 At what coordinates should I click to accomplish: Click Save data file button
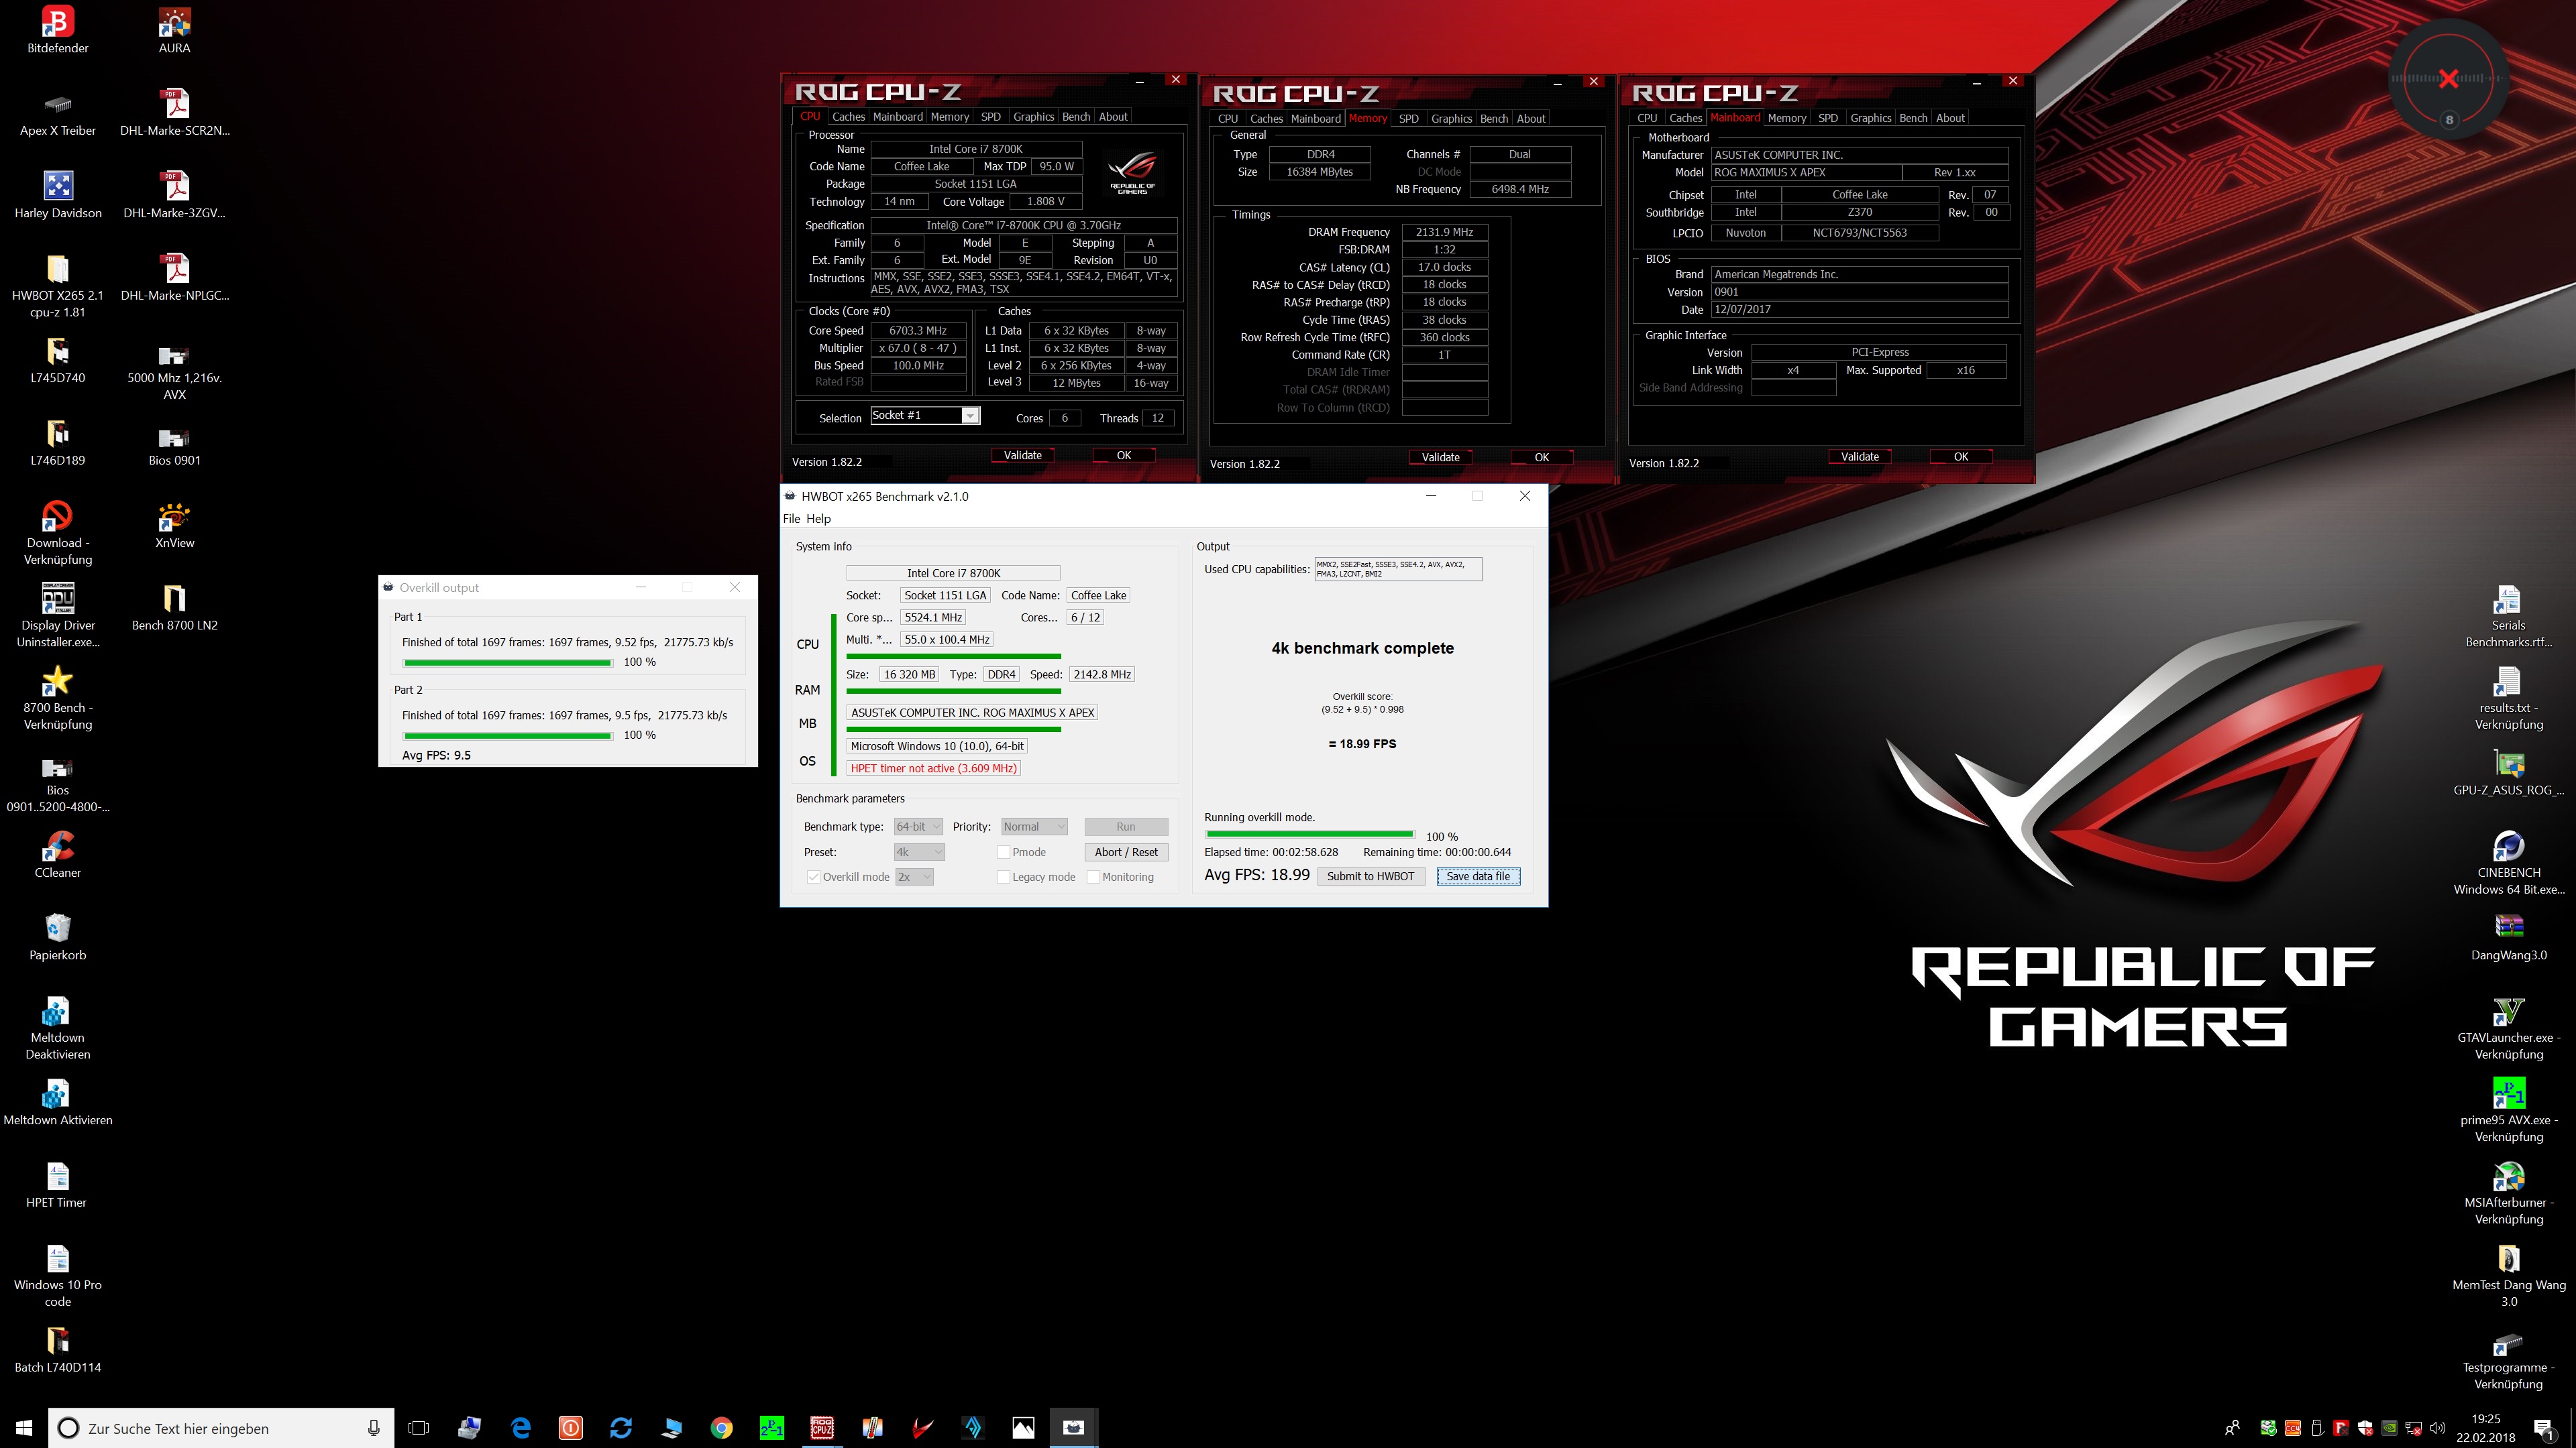1478,876
